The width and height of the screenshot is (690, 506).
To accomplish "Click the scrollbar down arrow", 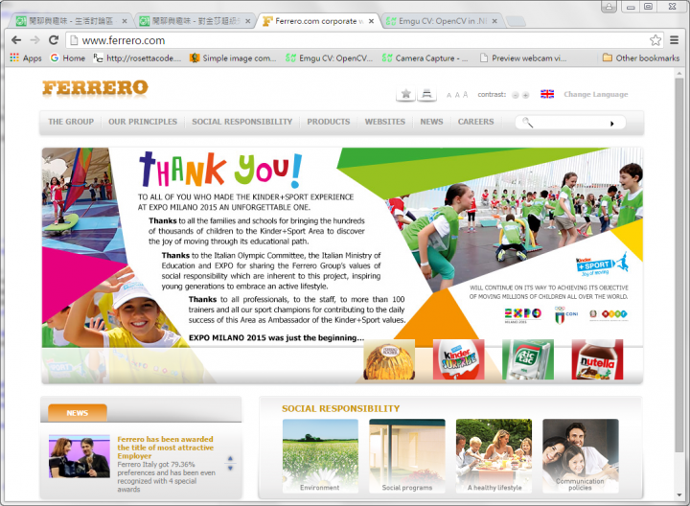I will point(679,495).
